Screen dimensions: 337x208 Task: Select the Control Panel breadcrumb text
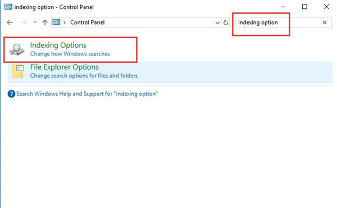(x=87, y=22)
